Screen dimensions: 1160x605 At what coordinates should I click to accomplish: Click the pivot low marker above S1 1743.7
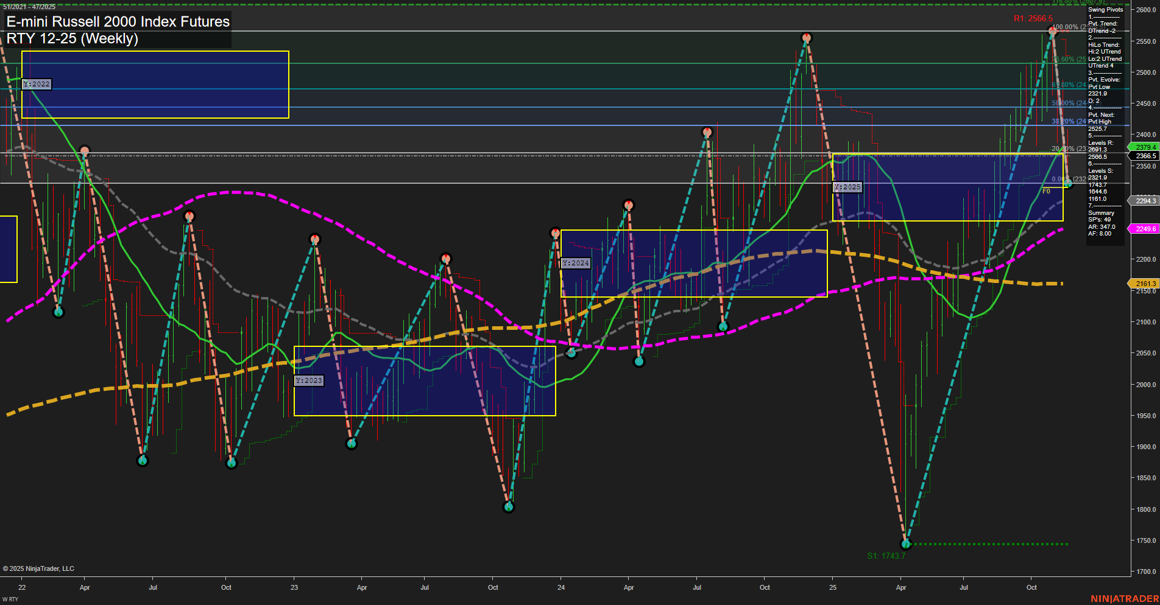(905, 545)
